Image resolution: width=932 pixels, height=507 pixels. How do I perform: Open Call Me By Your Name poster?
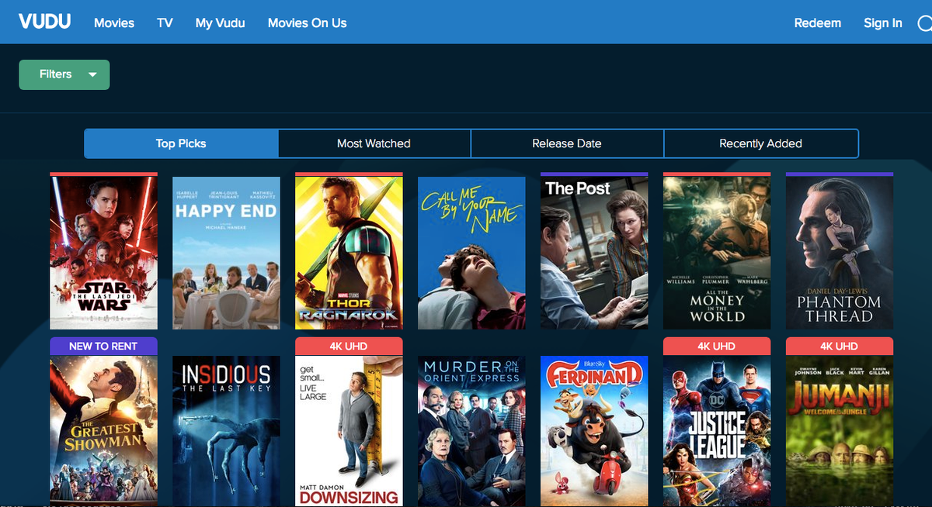[471, 253]
